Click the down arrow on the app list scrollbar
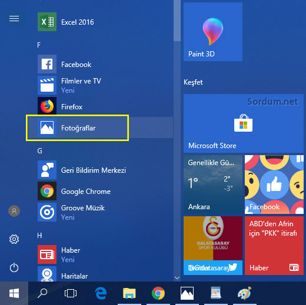Screen dimensions: 306x305 coord(177,278)
